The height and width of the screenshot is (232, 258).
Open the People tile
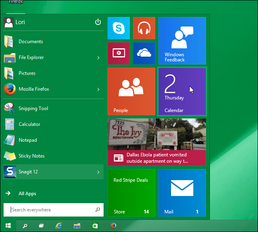131,91
